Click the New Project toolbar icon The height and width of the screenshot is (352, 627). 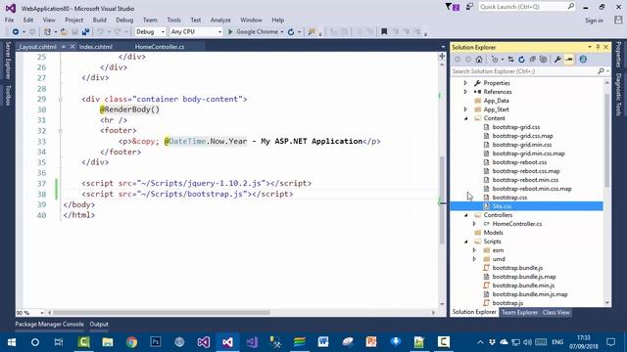pyautogui.click(x=47, y=32)
